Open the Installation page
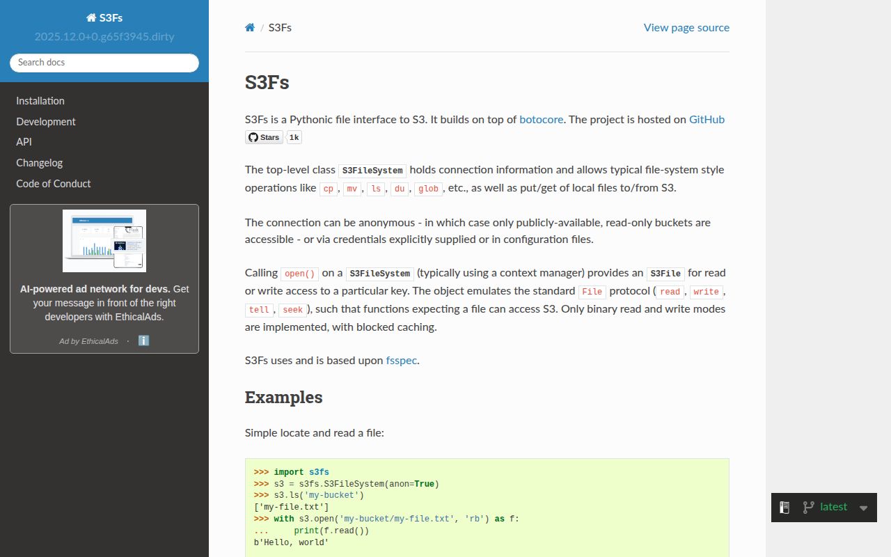The width and height of the screenshot is (891, 557). 40,101
